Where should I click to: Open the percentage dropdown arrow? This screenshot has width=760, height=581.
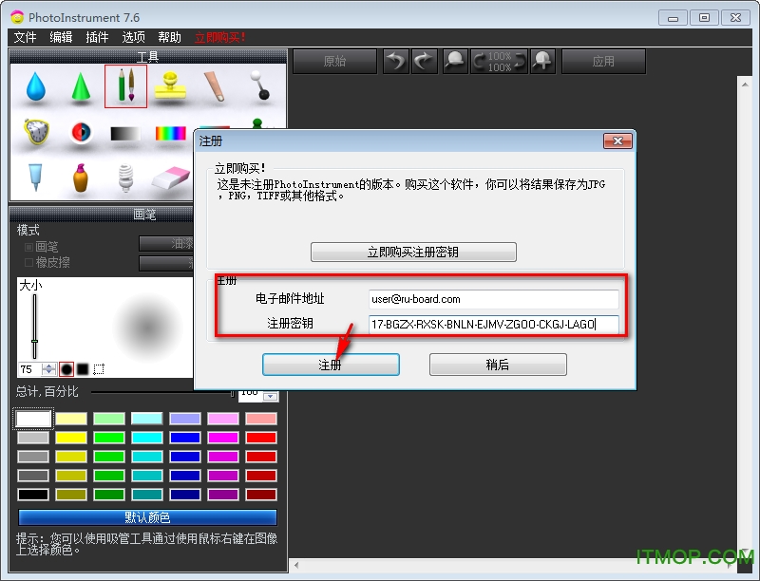pyautogui.click(x=271, y=397)
